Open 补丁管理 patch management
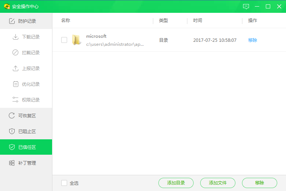The height and width of the screenshot is (191, 286). click(x=26, y=163)
